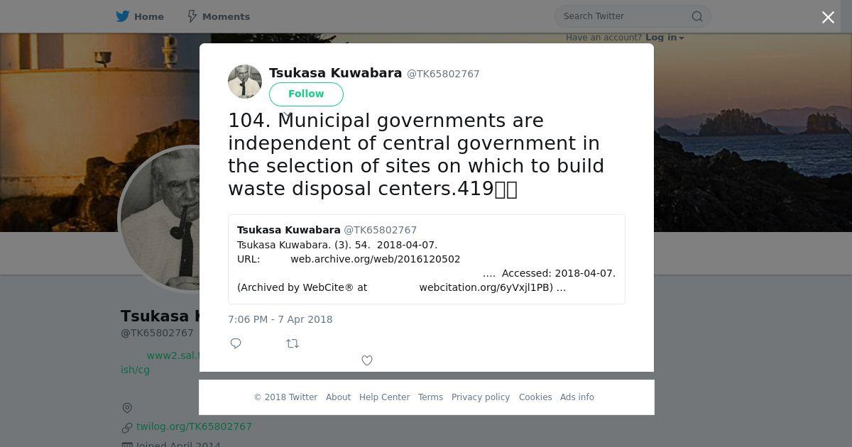Image resolution: width=852 pixels, height=447 pixels.
Task: Open Tsukasa Kuwabara's avatar in the tweet
Action: coord(245,82)
